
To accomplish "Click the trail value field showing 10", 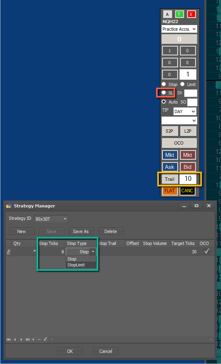I will 188,179.
